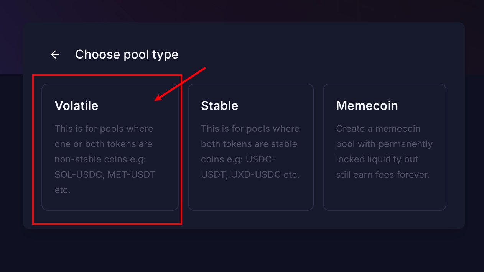Screen dimensions: 484x272
Task: Click the back arrow icon
Action: (x=55, y=54)
